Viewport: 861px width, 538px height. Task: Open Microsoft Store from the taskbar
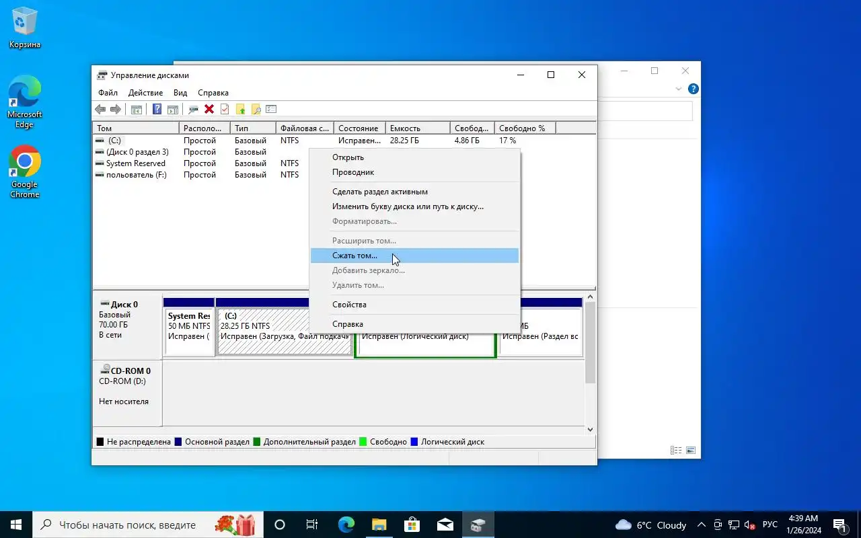tap(412, 525)
